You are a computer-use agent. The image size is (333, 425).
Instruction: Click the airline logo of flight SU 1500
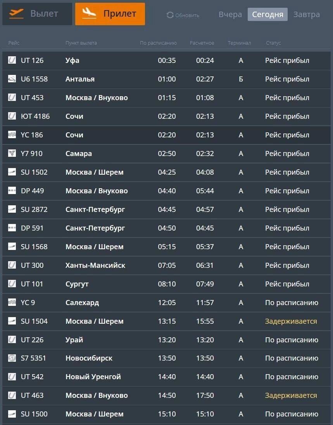pyautogui.click(x=12, y=414)
